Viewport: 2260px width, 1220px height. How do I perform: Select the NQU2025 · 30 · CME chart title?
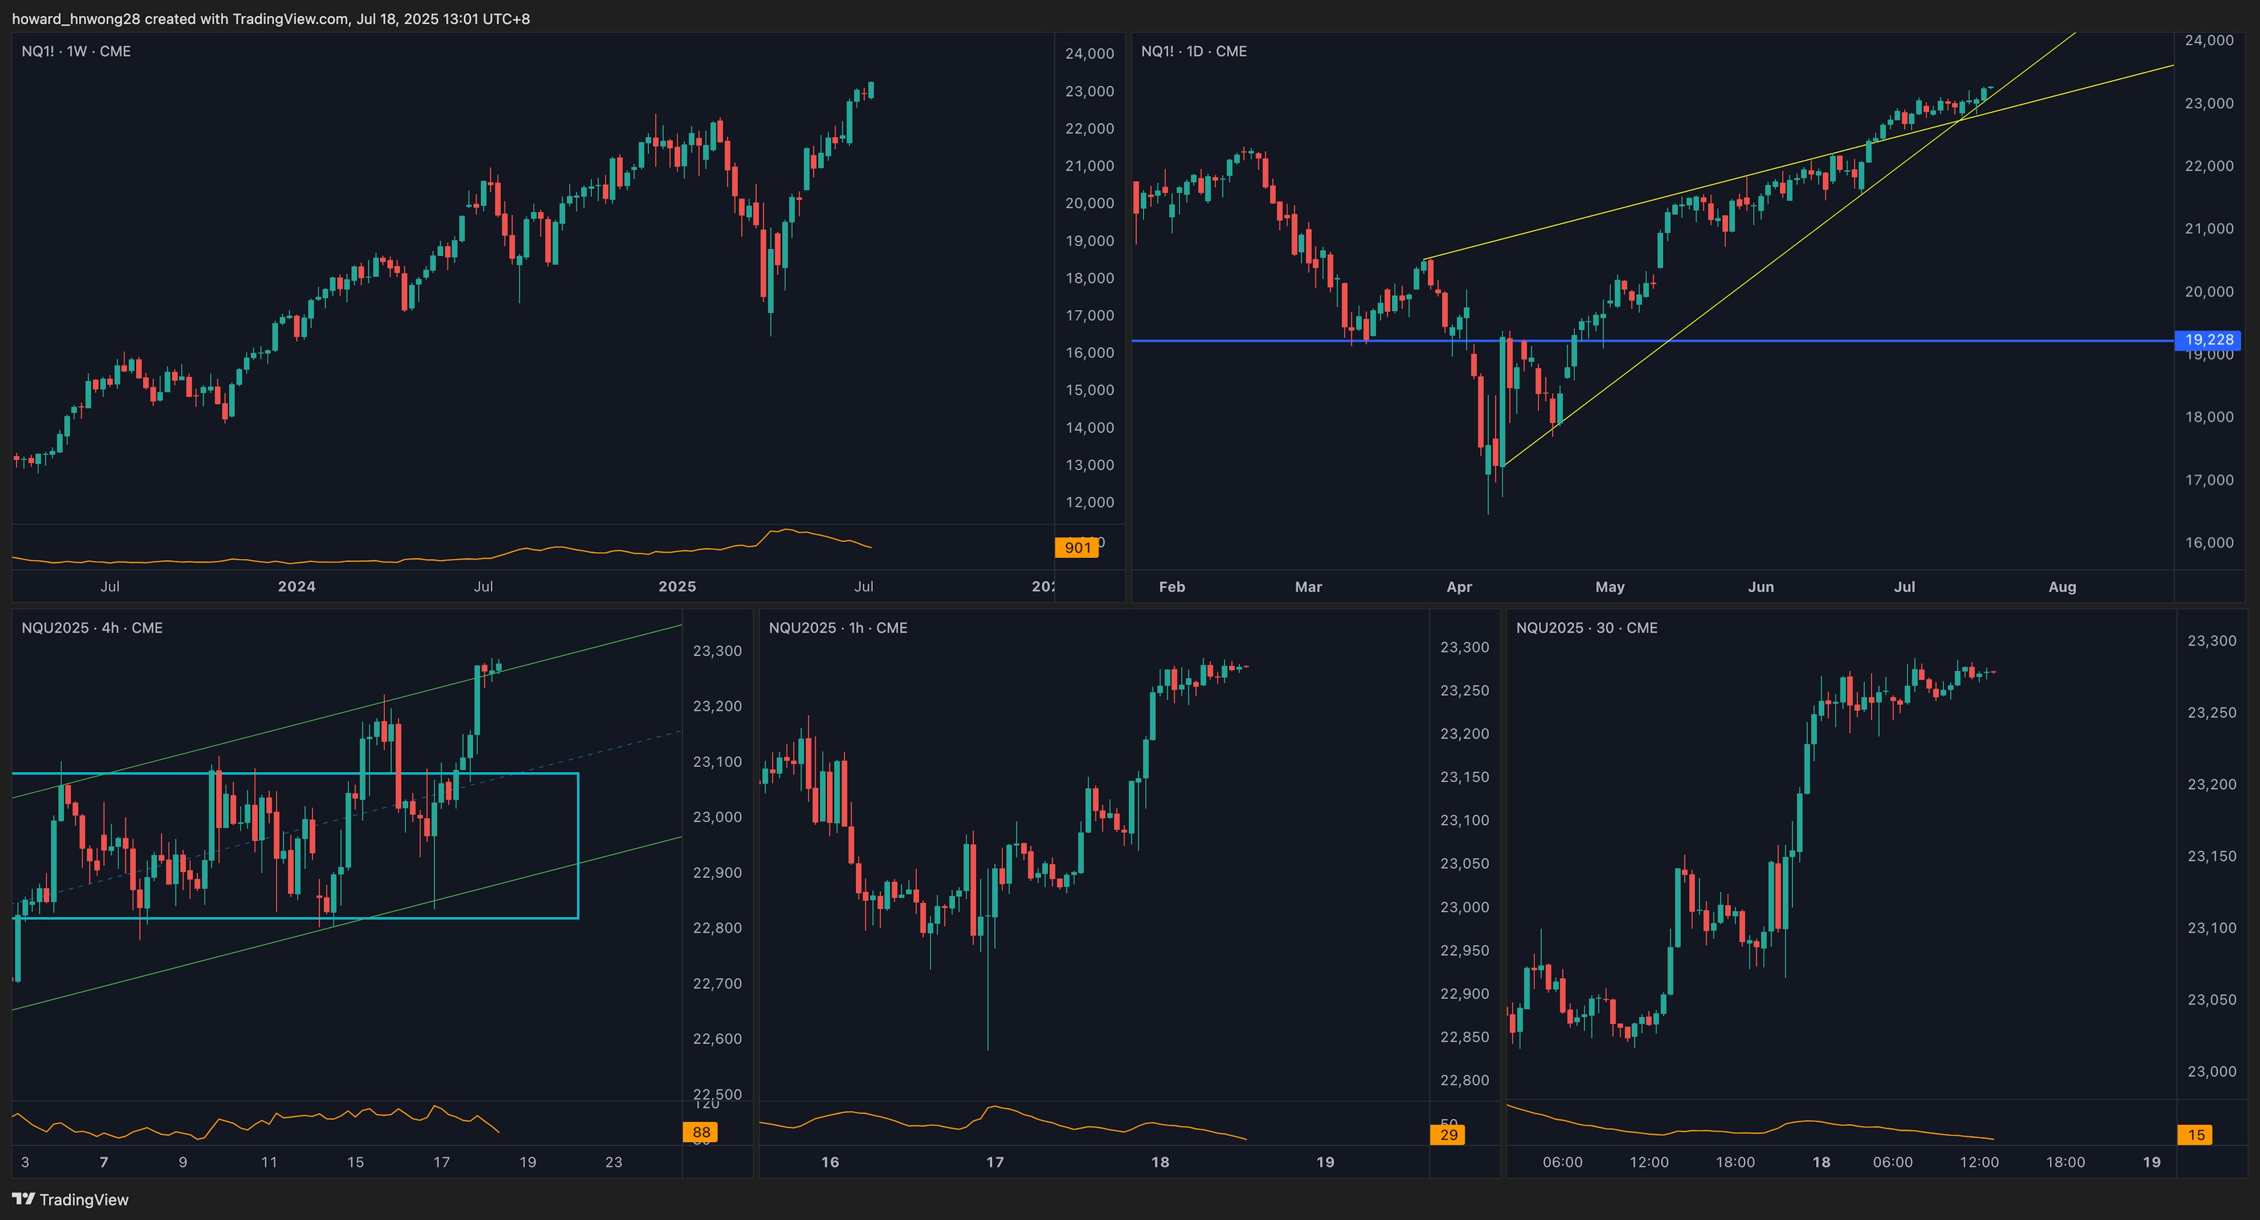(1586, 628)
